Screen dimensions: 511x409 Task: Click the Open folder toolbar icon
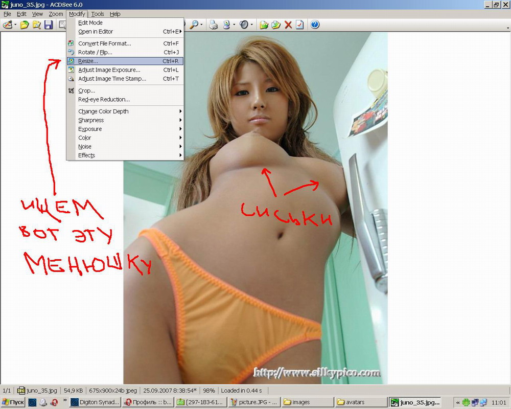(x=24, y=25)
